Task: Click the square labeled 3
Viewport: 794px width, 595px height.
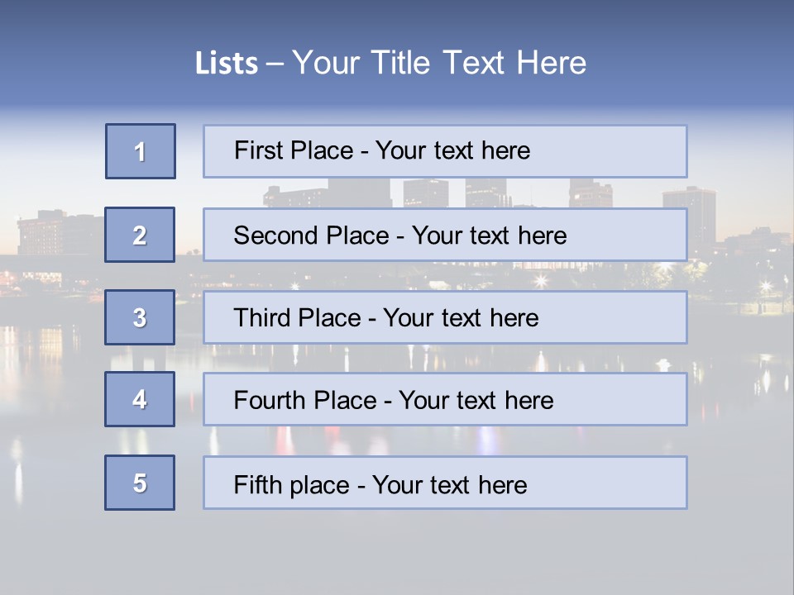Action: [140, 317]
